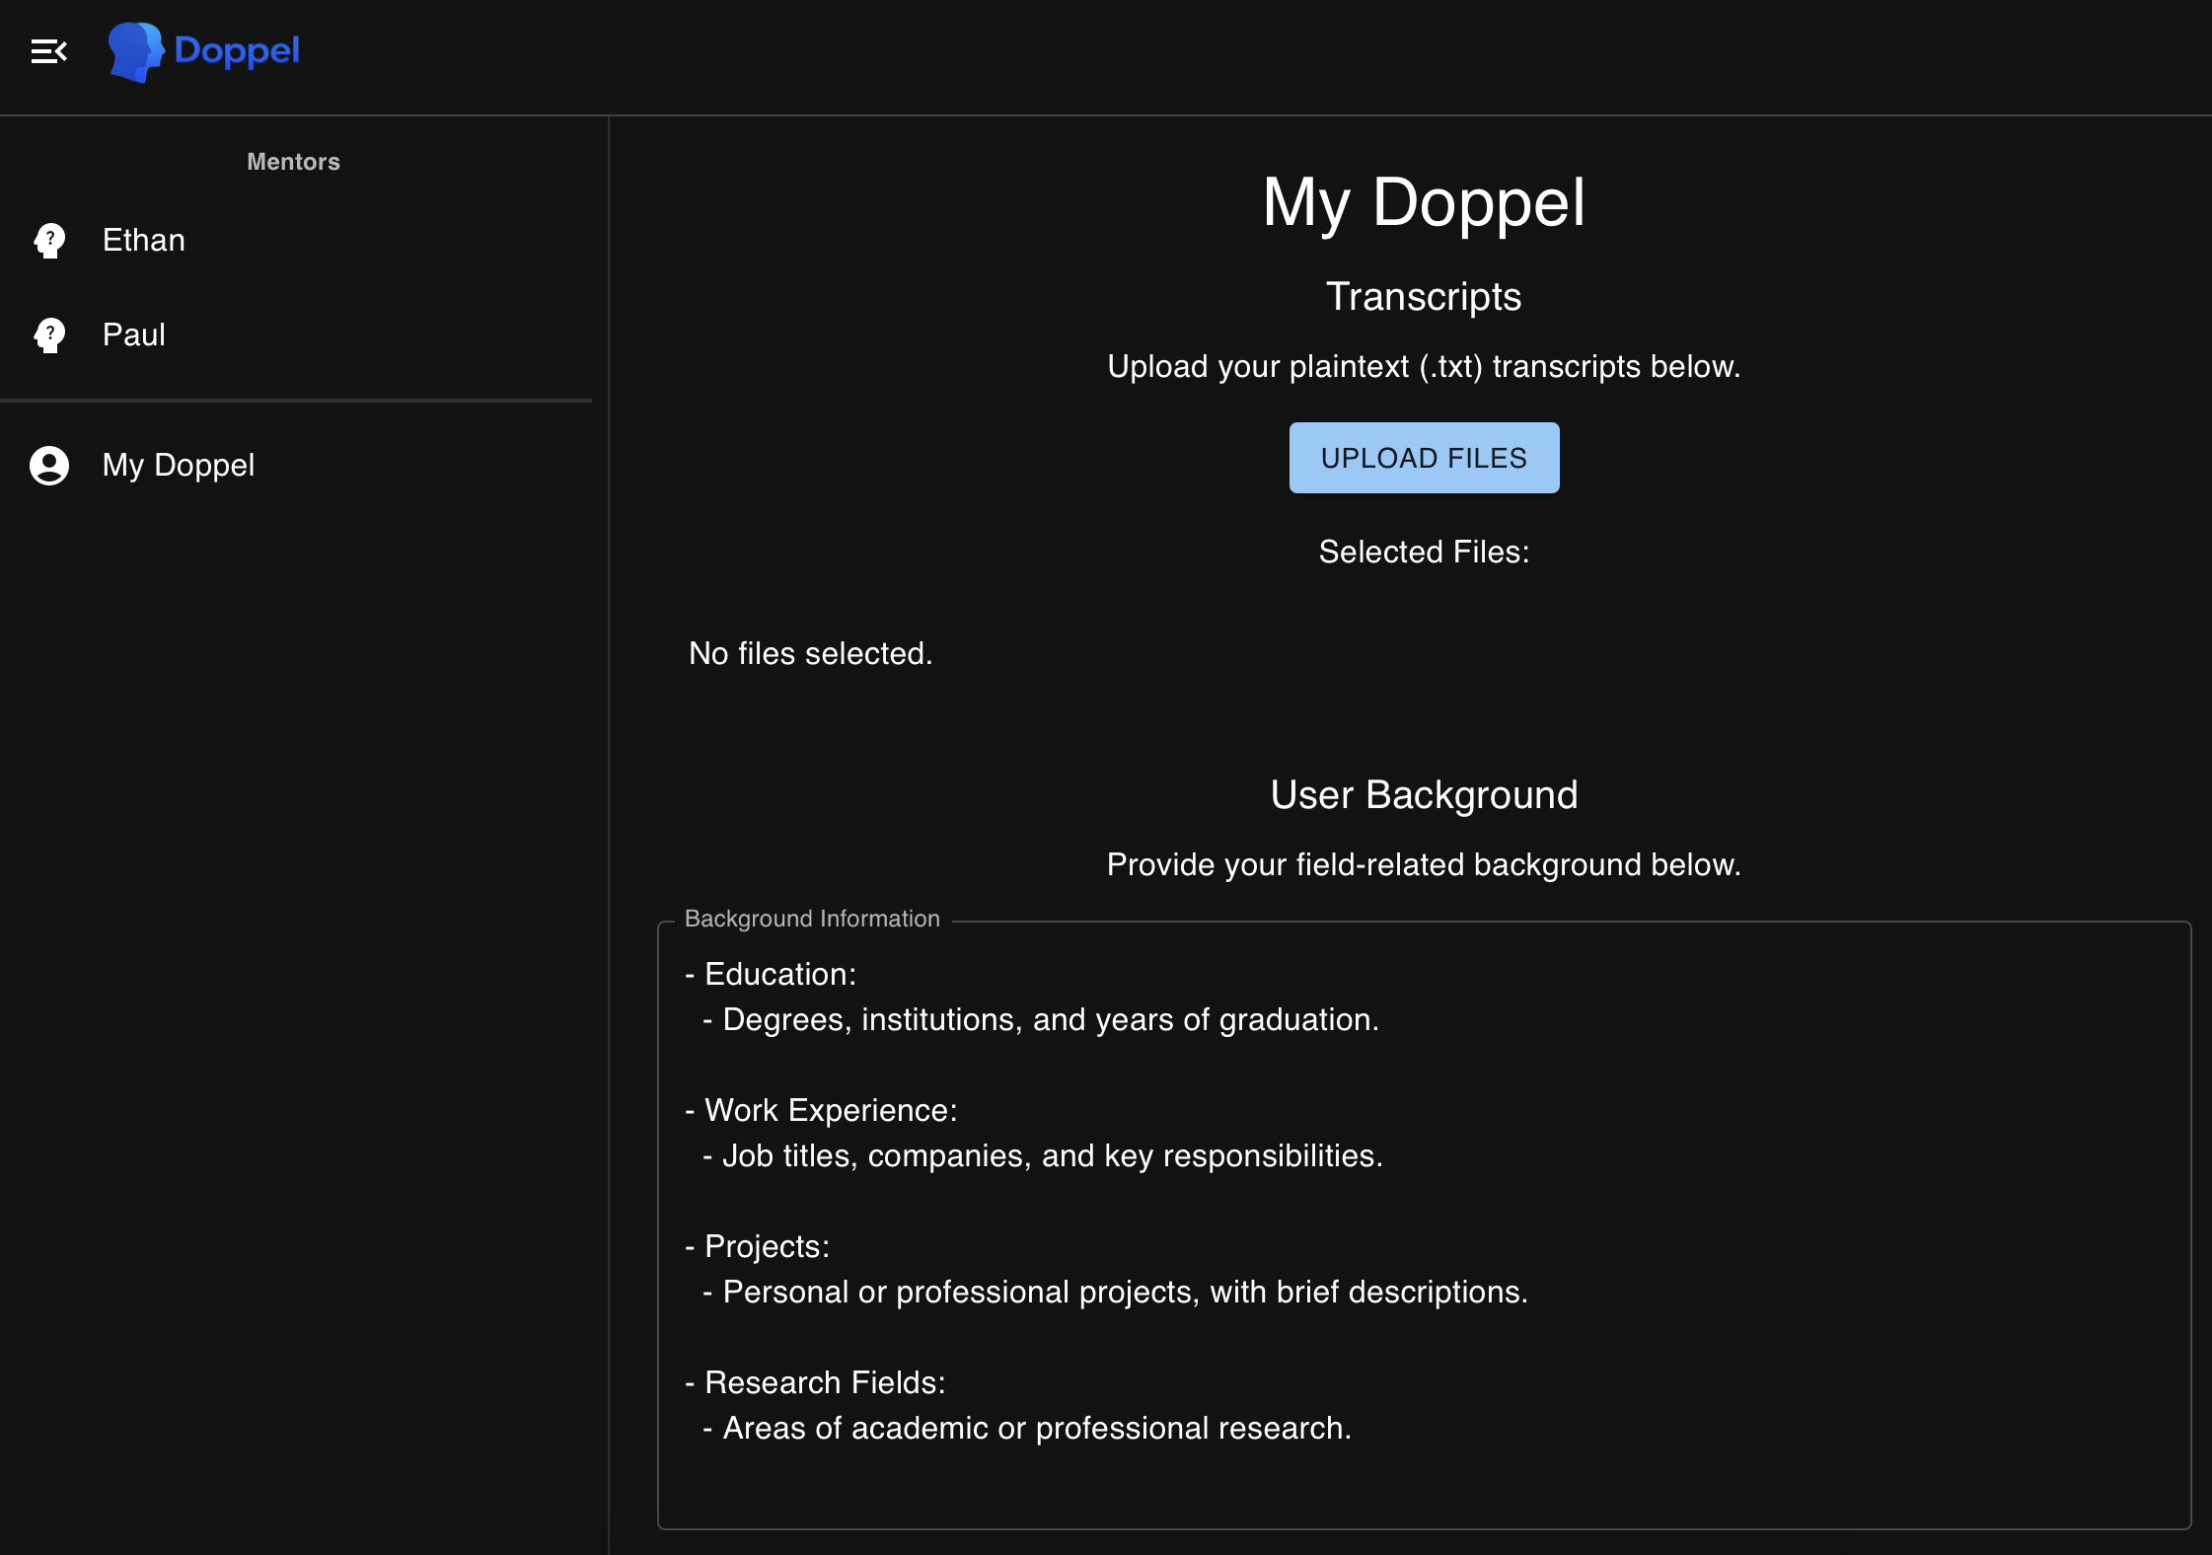Click Ethan's question-head mentor icon
Viewport: 2212px width, 1555px height.
(49, 240)
